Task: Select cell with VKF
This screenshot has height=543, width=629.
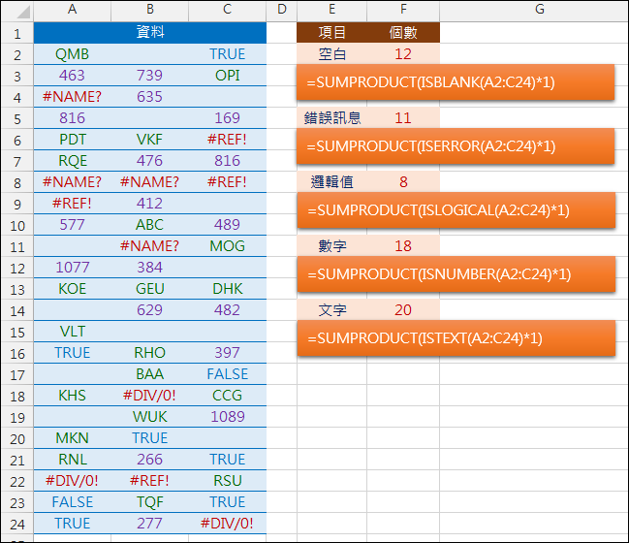Action: (x=149, y=140)
